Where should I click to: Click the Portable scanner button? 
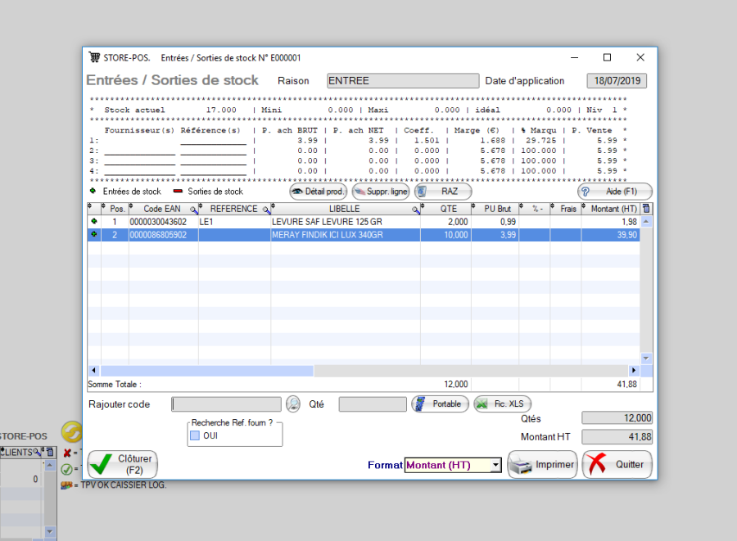(440, 403)
